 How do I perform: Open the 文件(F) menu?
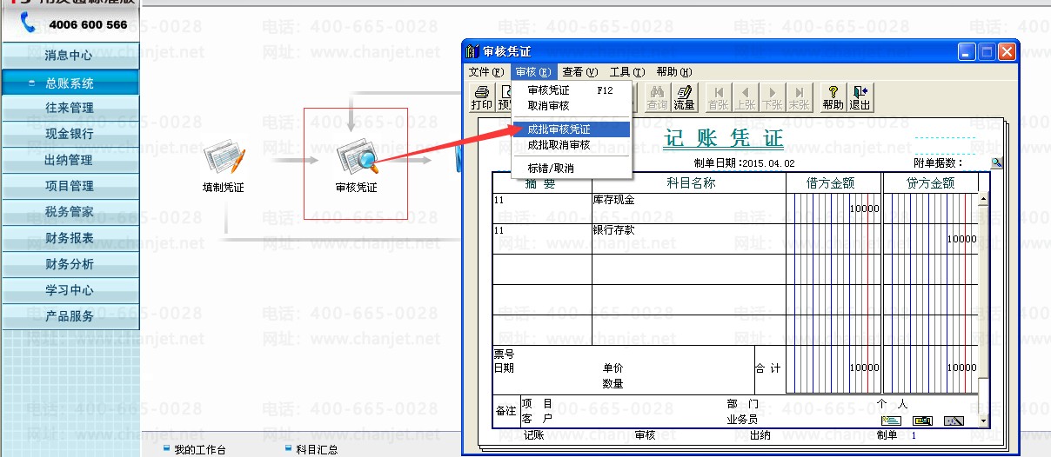pos(485,72)
